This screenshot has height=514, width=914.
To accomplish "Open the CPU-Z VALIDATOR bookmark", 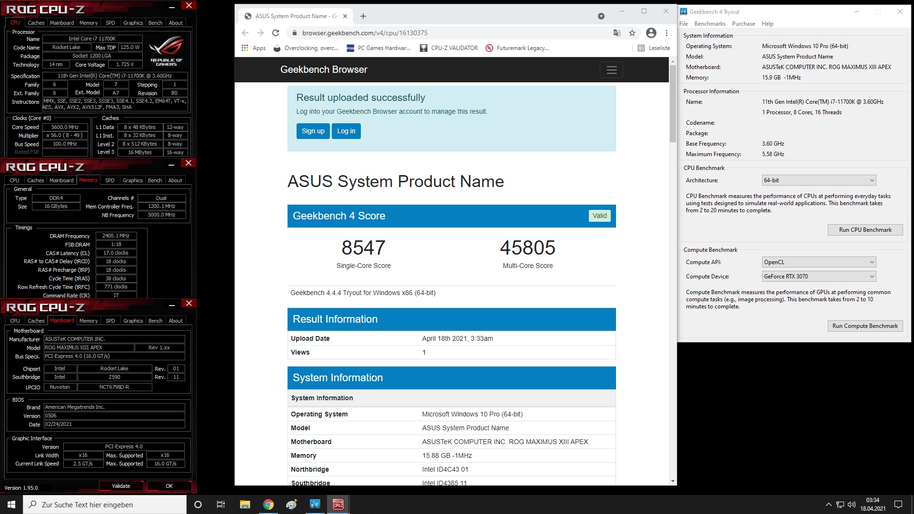I will [x=448, y=48].
